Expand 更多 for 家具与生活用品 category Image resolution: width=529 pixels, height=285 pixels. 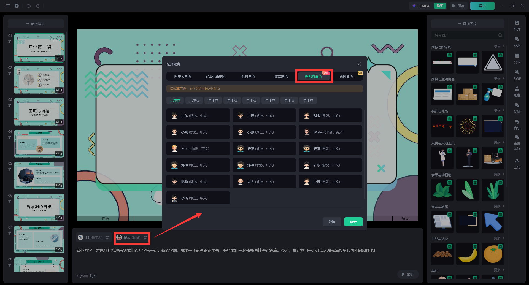pyautogui.click(x=499, y=78)
